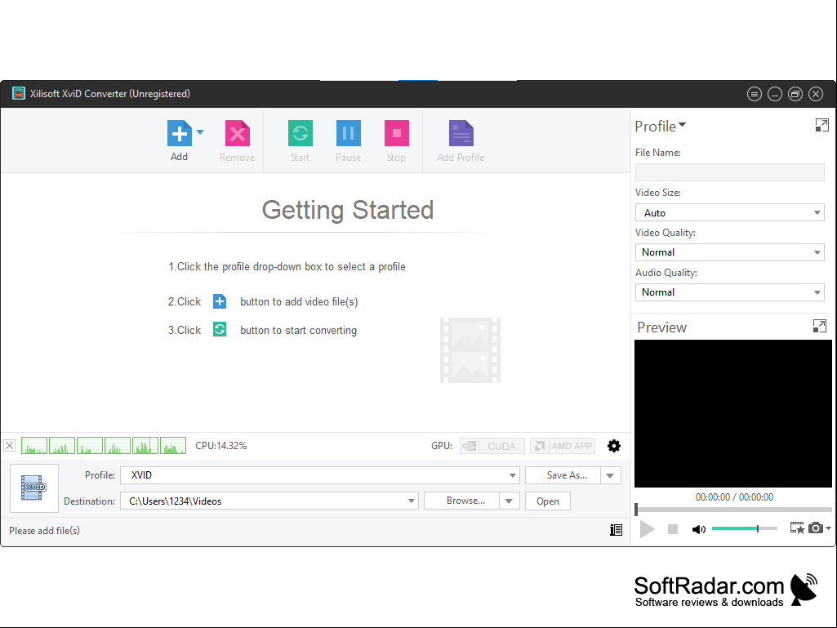The image size is (837, 628).
Task: Adjust the volume slider
Action: (x=744, y=528)
